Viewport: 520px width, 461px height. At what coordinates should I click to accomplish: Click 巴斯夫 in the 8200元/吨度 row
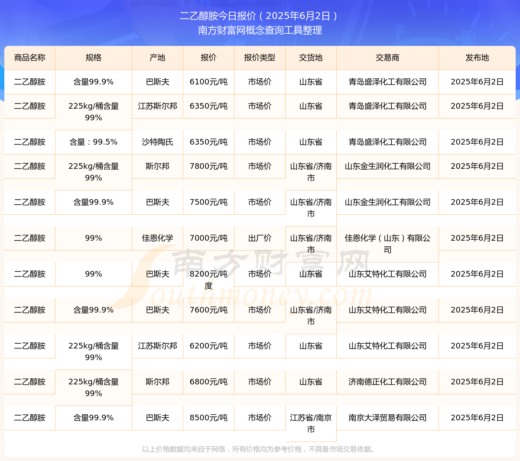pyautogui.click(x=158, y=274)
